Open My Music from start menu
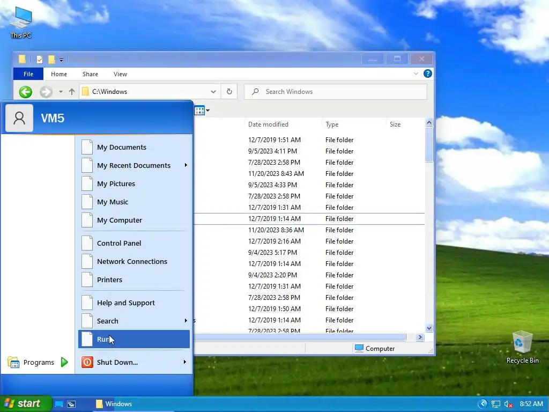 134,202
